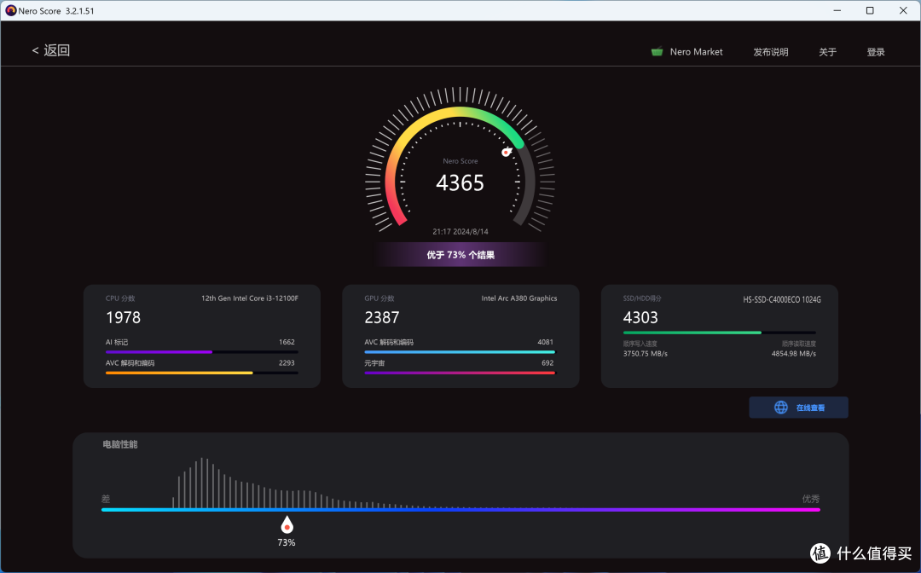921x573 pixels.
Task: Click 登录 to sign in
Action: tap(876, 52)
